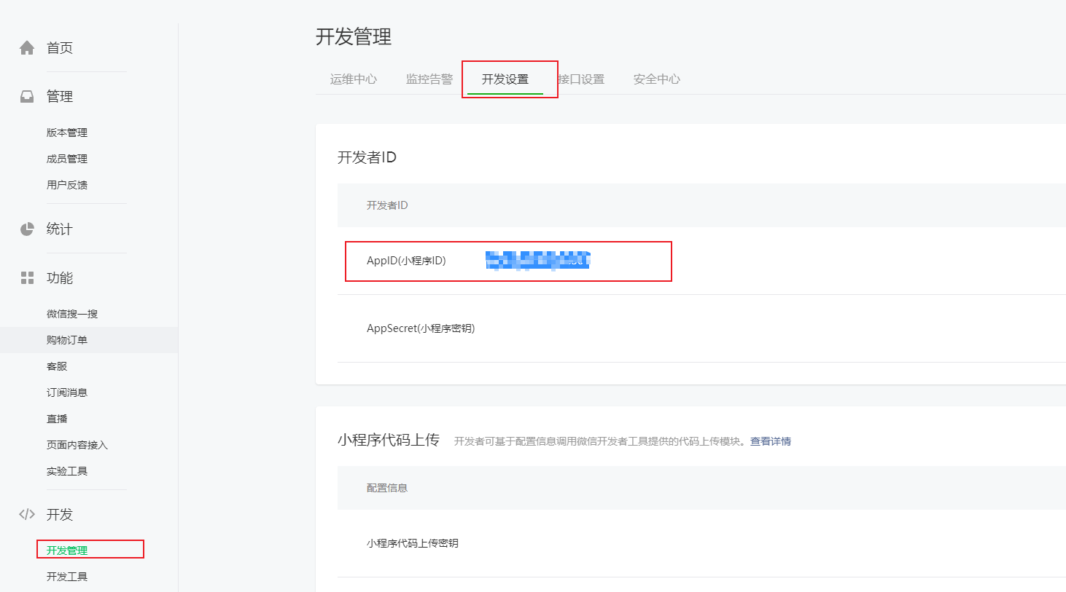Go to 直播 sidebar item
This screenshot has height=592, width=1066.
point(57,419)
